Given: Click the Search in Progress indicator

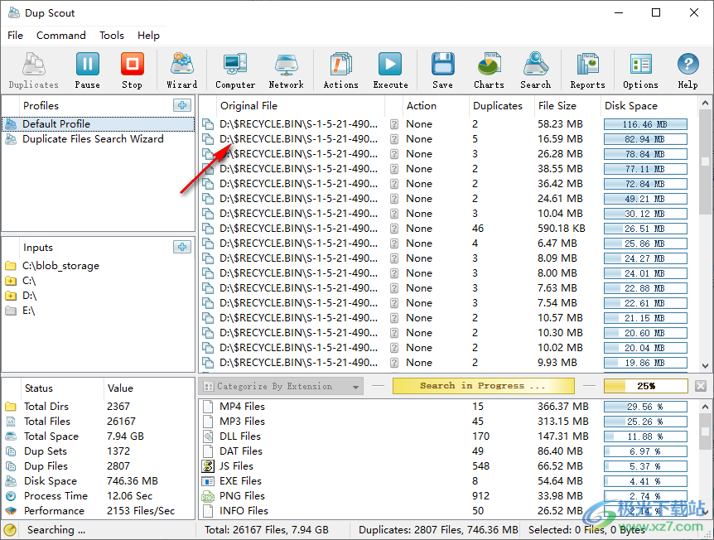Looking at the screenshot, I should pos(483,386).
